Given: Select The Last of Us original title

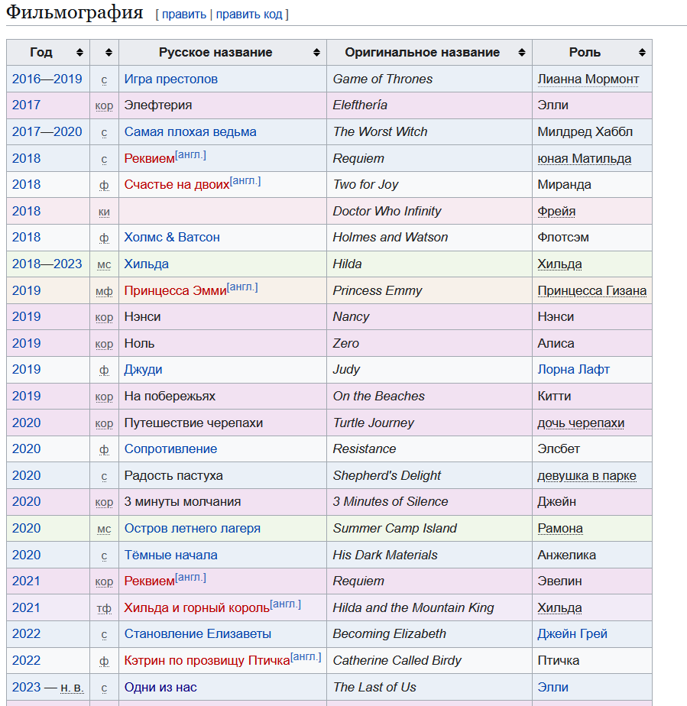Looking at the screenshot, I should (x=374, y=688).
